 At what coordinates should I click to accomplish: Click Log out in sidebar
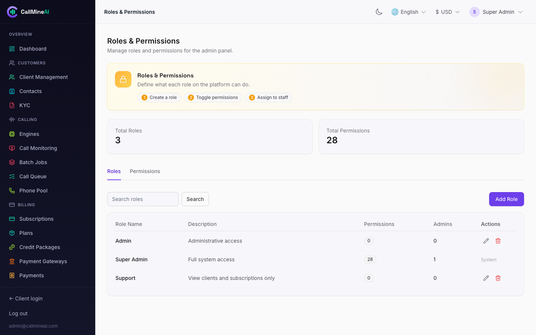18,313
